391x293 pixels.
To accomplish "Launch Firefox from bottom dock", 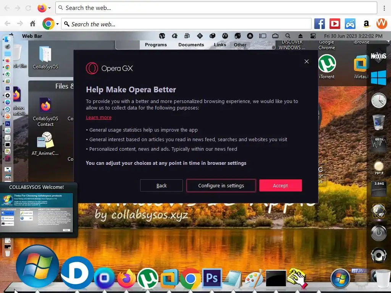I will click(x=126, y=278).
